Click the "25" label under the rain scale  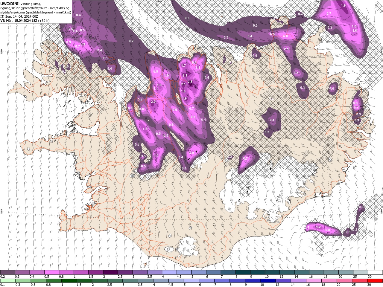(354, 285)
